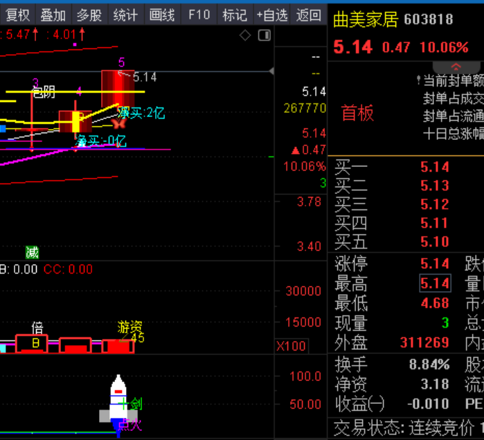Screen dimensions: 484x440
Task: Click the 换手 value 8.84%
Action: click(x=429, y=364)
